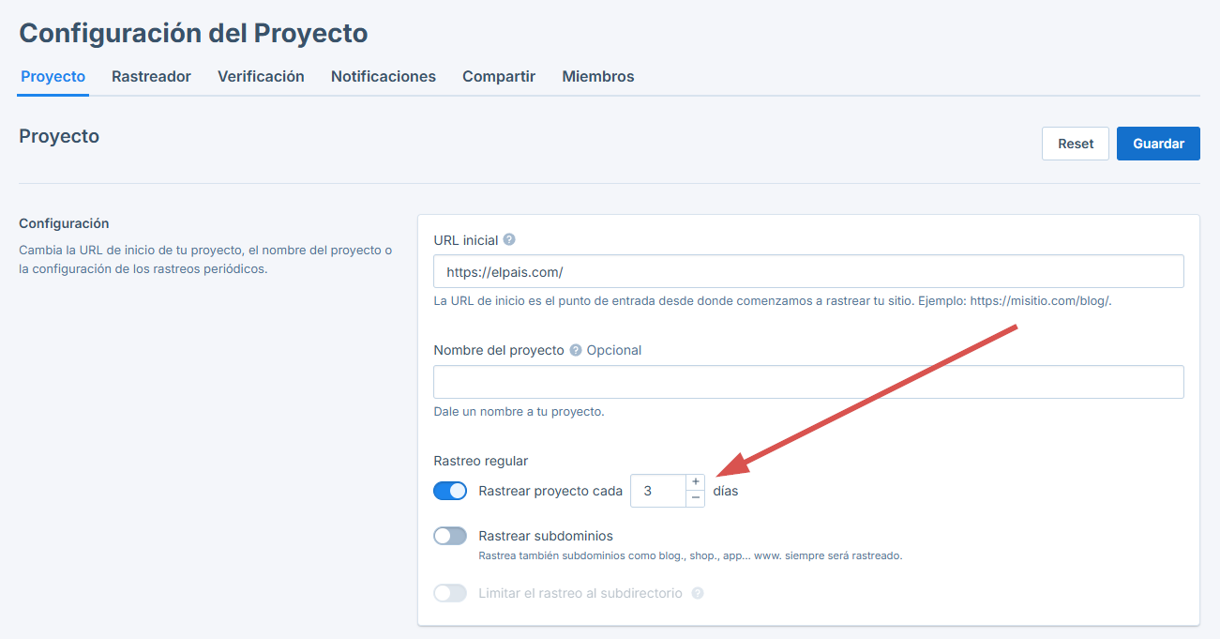Open the Miembros tab
This screenshot has height=639, width=1220.
point(597,76)
